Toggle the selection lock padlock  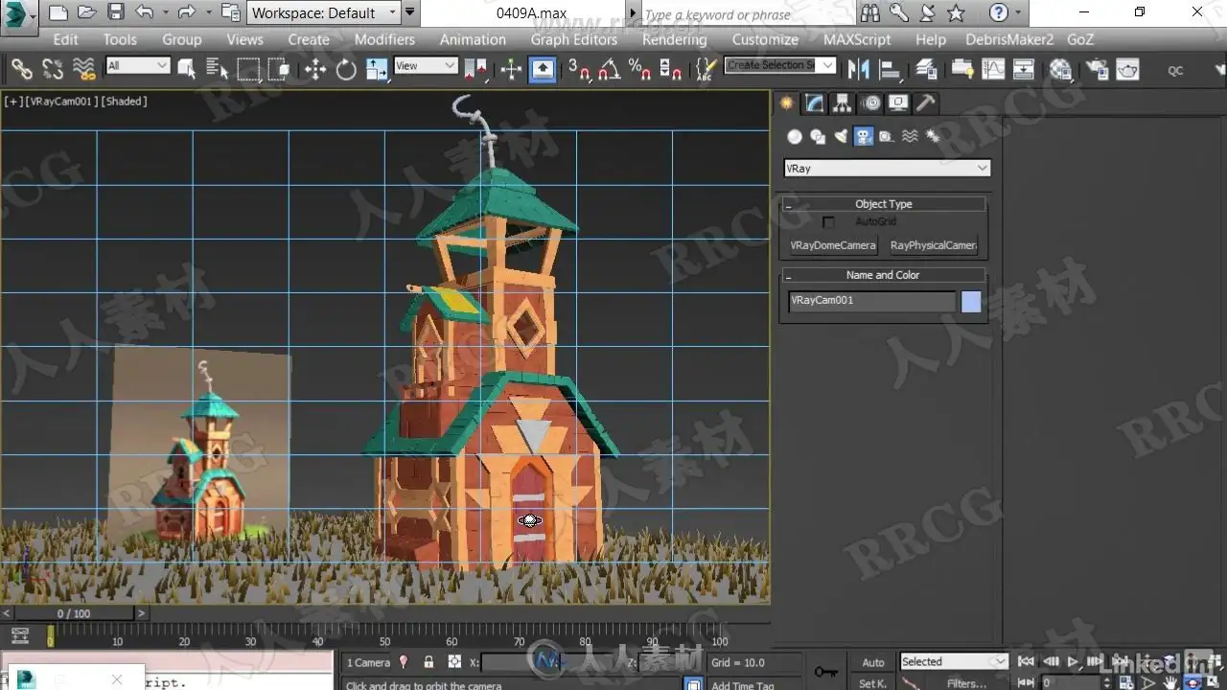click(x=428, y=662)
